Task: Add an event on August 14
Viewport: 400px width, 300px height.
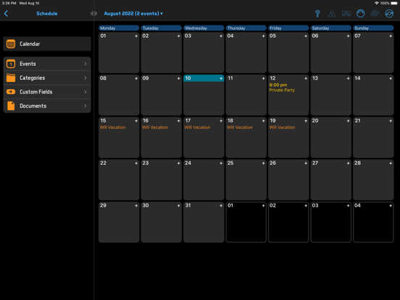Action: tap(391, 78)
